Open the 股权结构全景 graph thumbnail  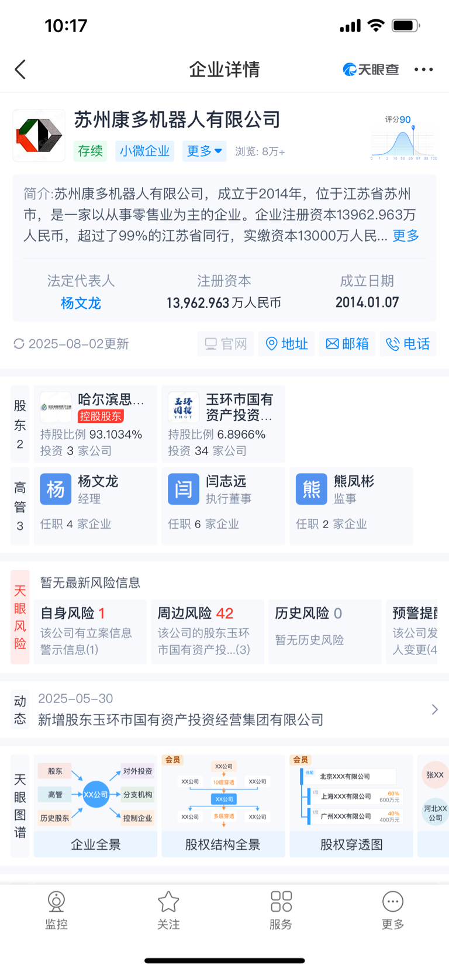click(x=223, y=806)
